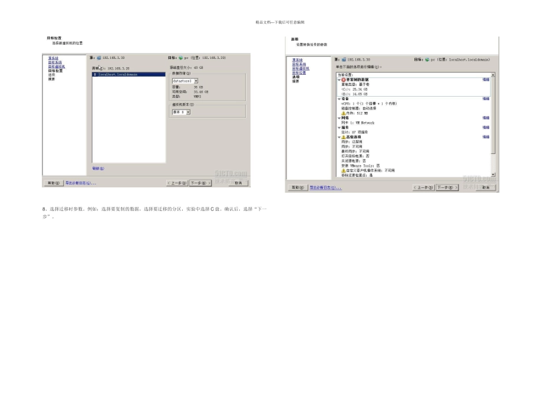Click the power on destination (打开目标电源) row

355,156
